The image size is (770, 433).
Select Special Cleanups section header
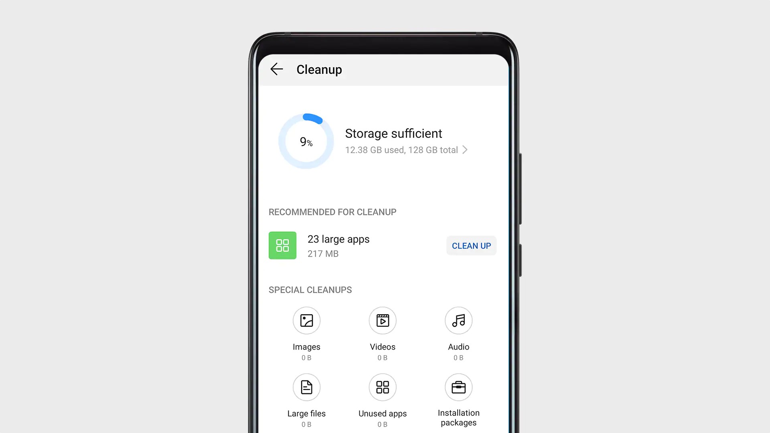pos(310,289)
